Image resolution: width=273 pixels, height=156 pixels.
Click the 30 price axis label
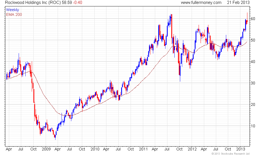point(253,83)
